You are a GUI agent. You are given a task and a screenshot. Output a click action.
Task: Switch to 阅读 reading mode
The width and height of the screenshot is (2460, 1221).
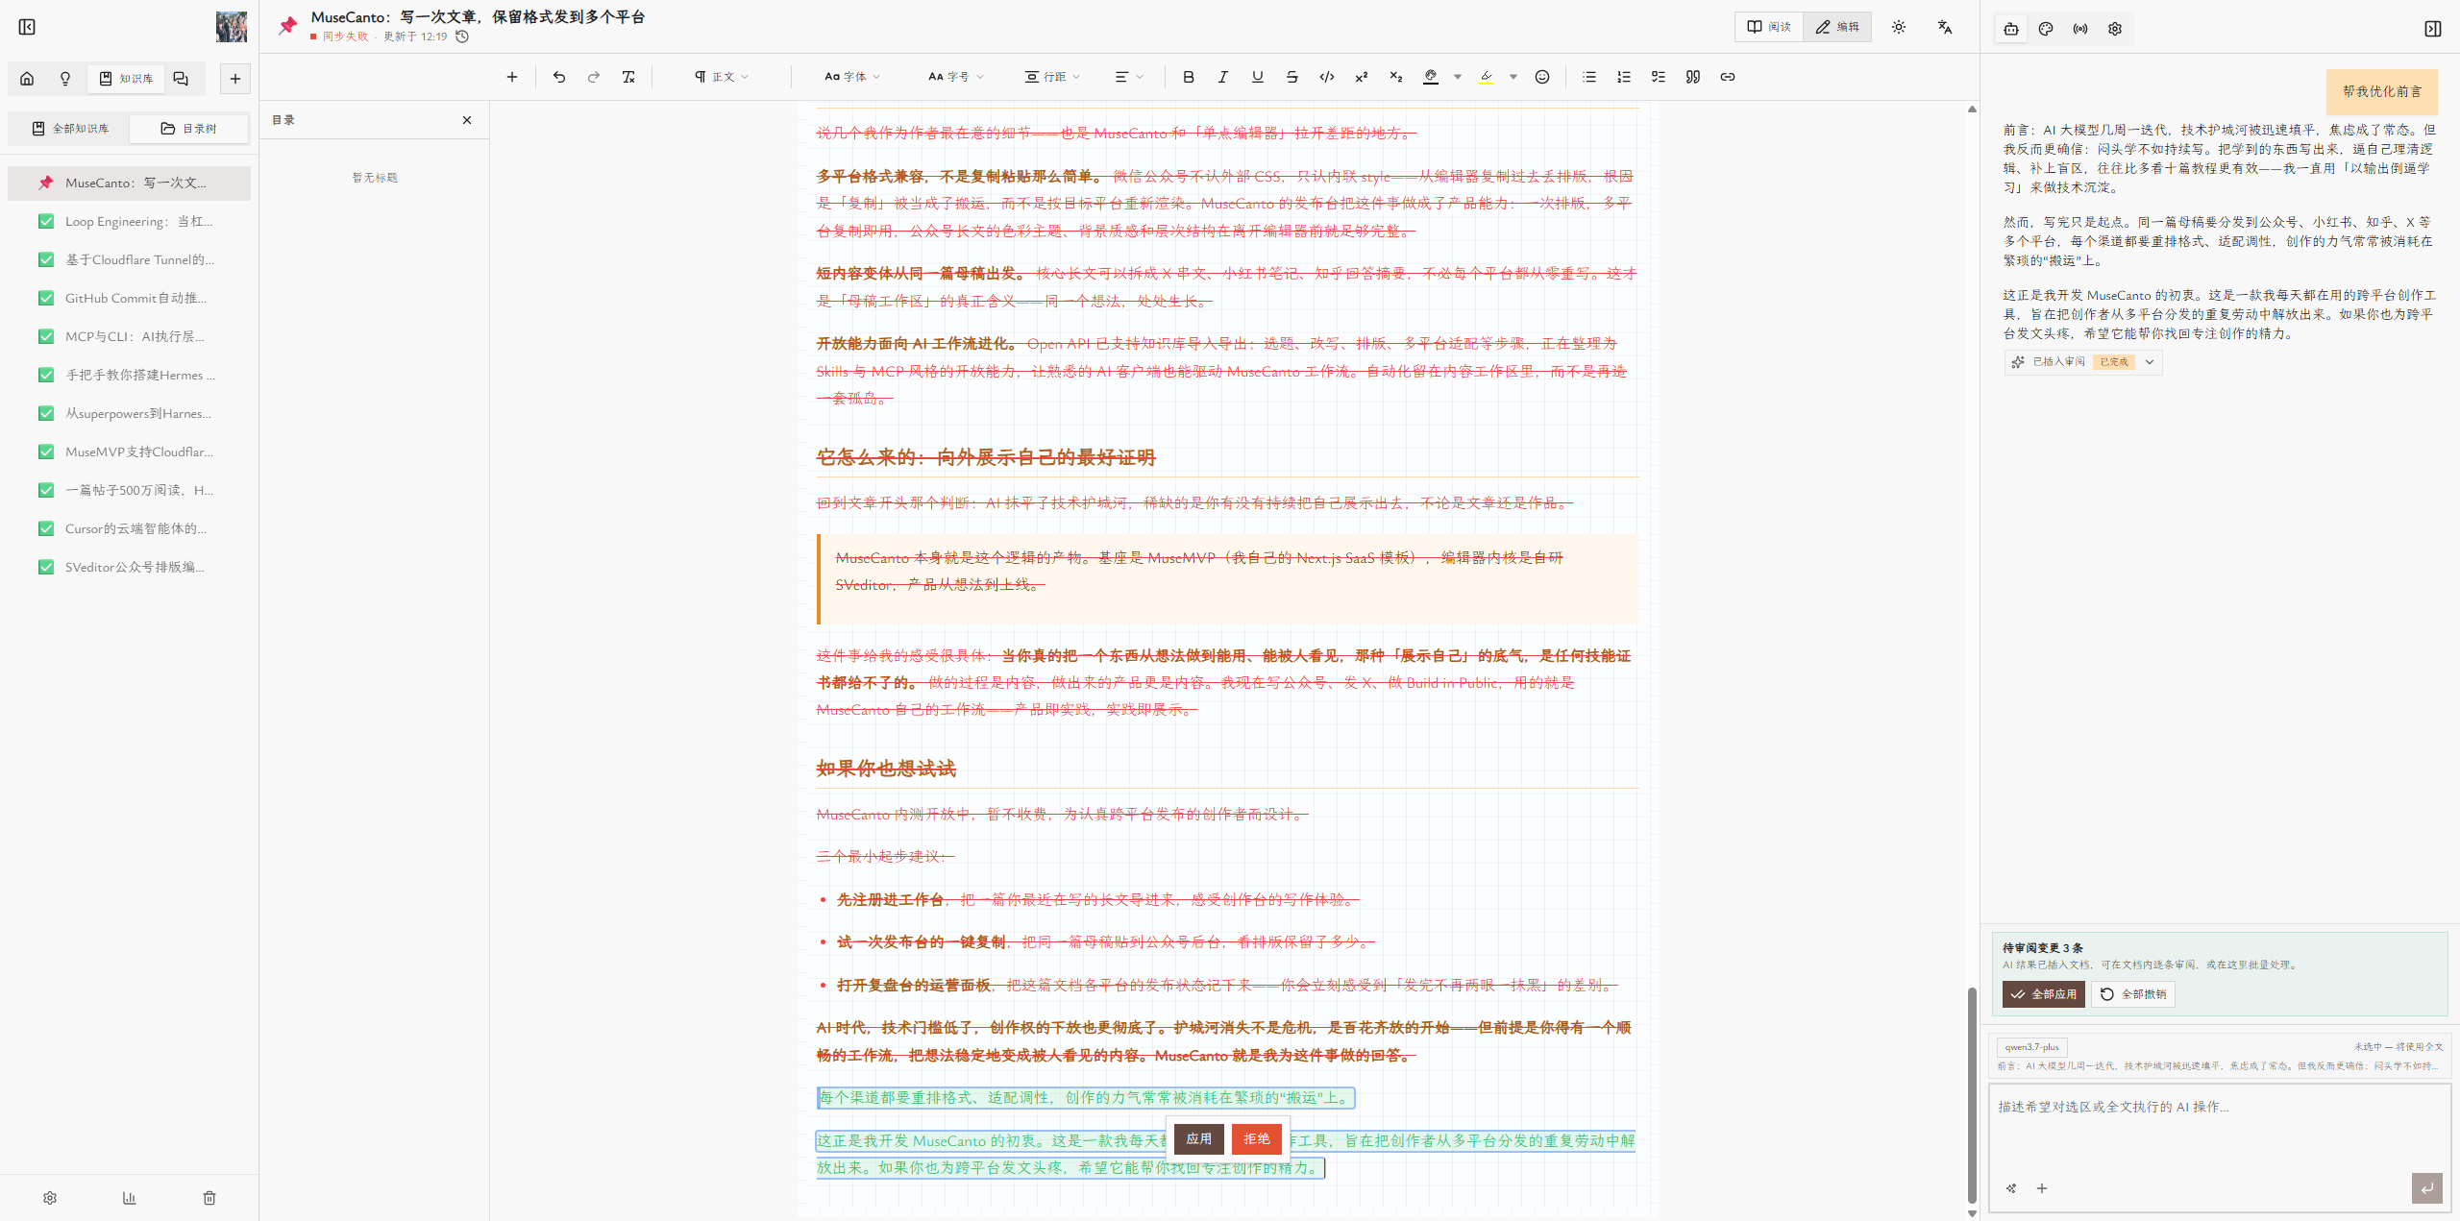1769,27
